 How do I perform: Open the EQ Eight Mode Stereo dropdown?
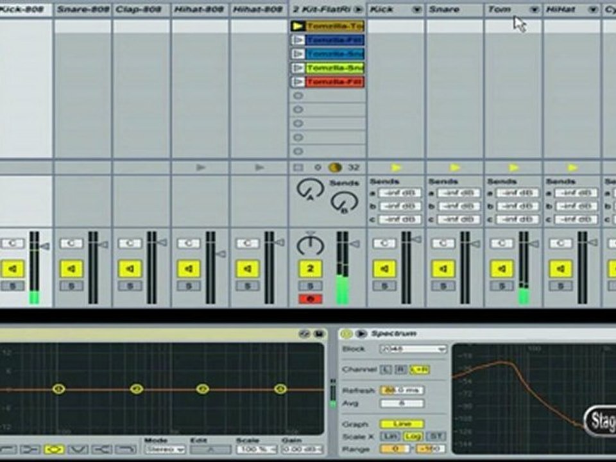coord(165,449)
